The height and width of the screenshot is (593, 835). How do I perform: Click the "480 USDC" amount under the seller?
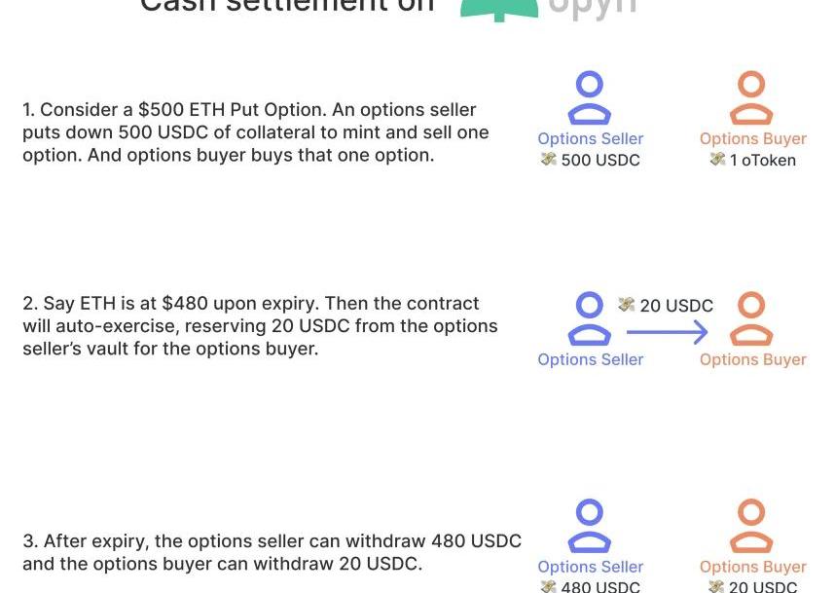(x=600, y=586)
